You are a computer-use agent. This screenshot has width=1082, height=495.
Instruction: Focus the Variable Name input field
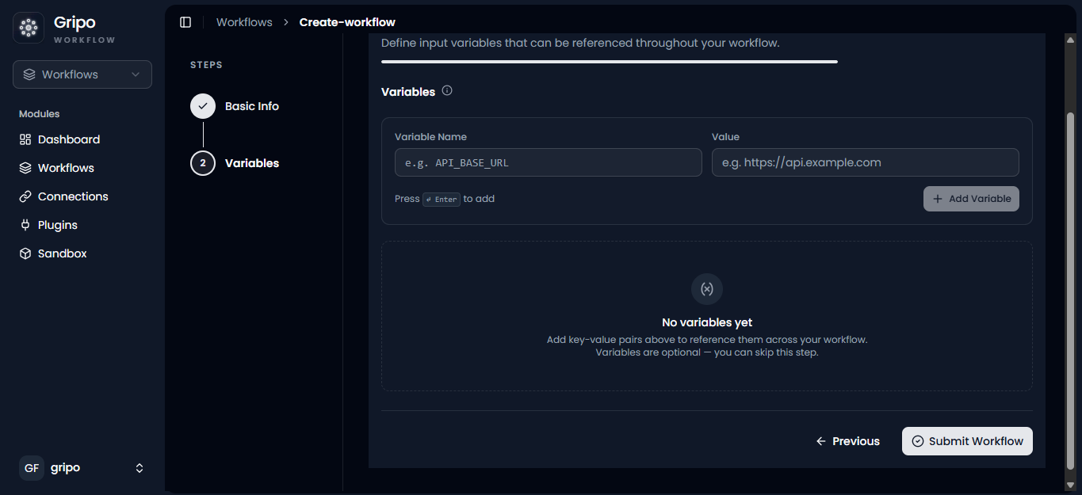pos(549,162)
